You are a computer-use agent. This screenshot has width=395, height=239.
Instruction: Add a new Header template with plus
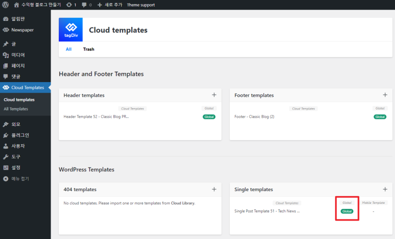[214, 95]
